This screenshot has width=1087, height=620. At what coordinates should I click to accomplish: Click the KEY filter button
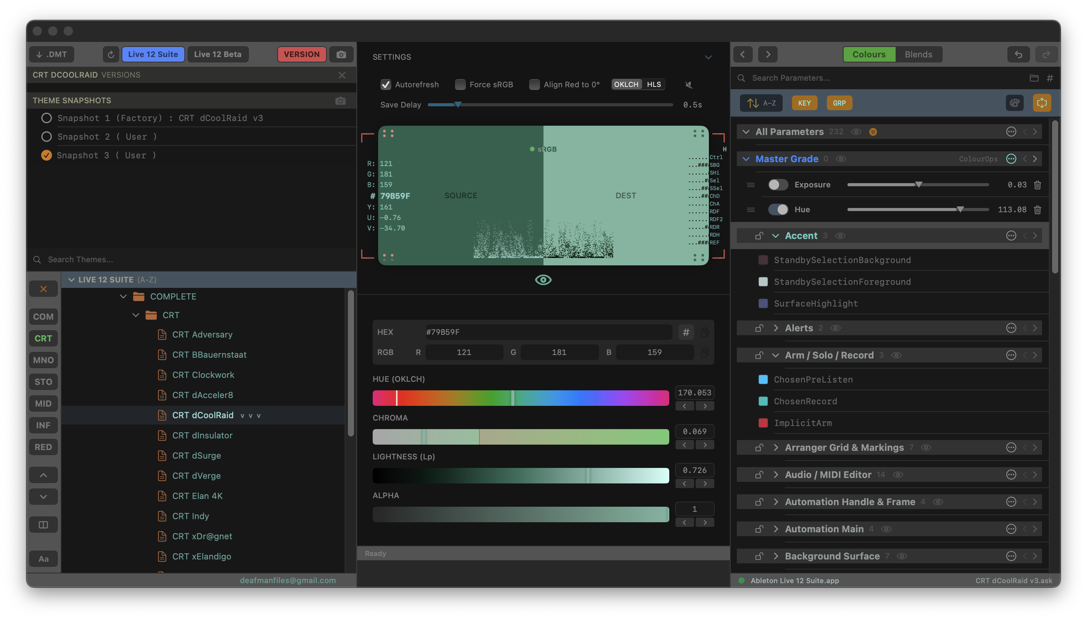[x=804, y=103]
